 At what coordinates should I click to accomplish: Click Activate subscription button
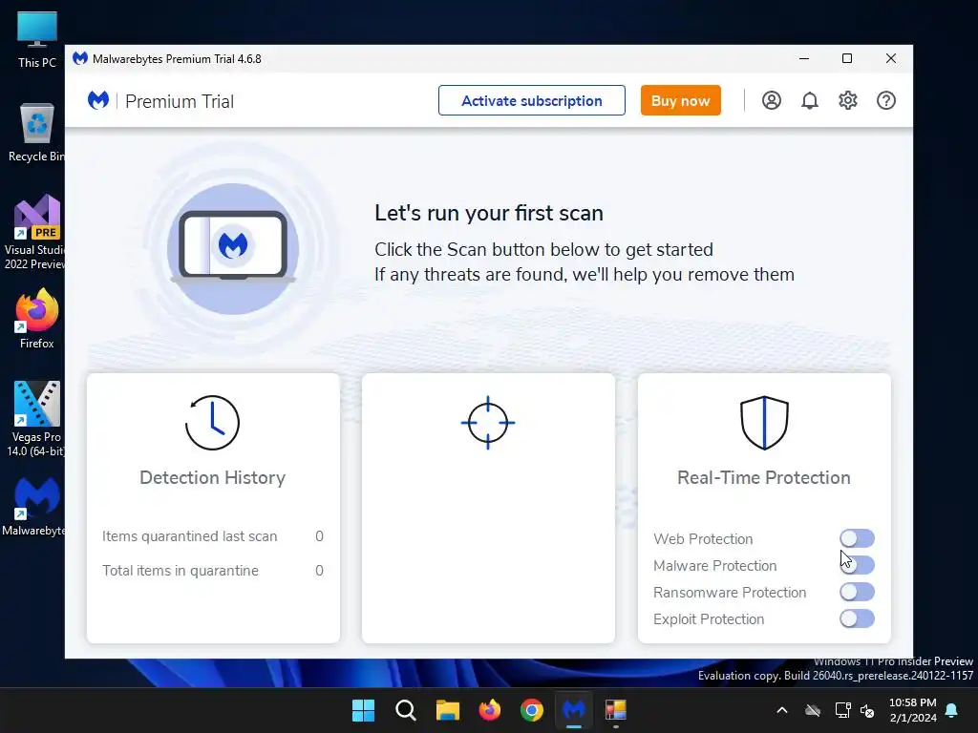[x=531, y=100]
